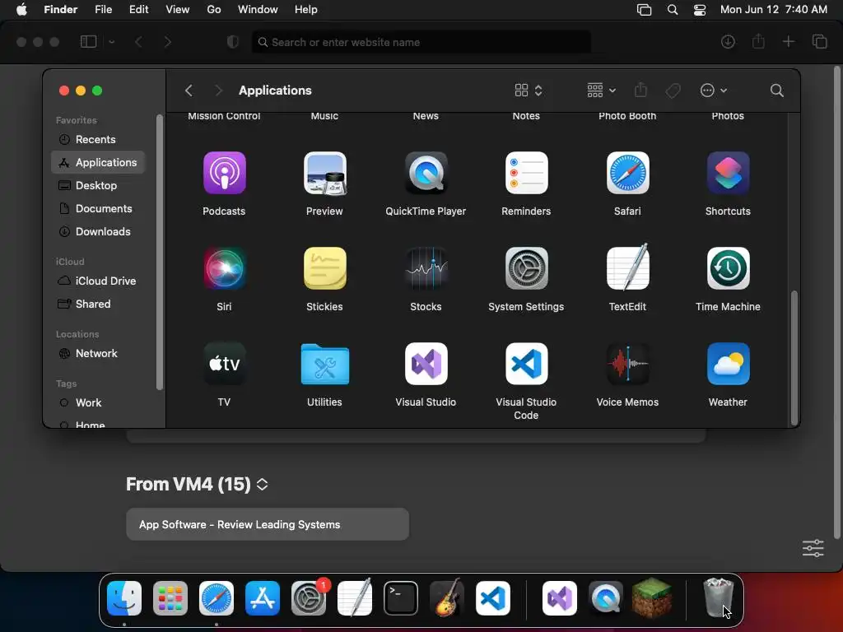Open Safari downloads button
This screenshot has height=632, width=843.
click(x=728, y=42)
